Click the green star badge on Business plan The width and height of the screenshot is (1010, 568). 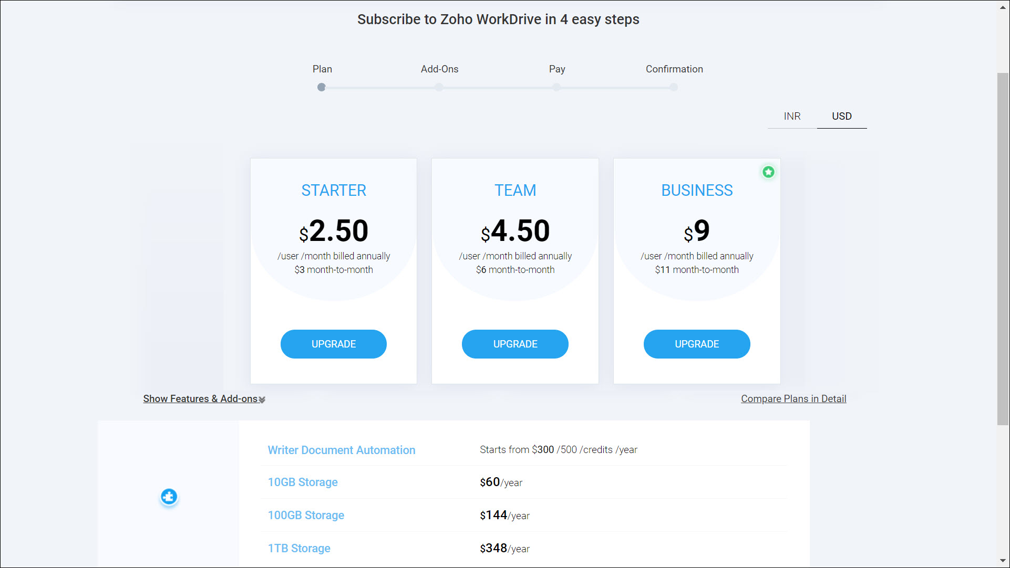pos(768,172)
